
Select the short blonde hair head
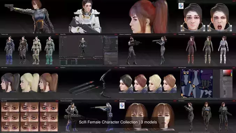(155, 84)
